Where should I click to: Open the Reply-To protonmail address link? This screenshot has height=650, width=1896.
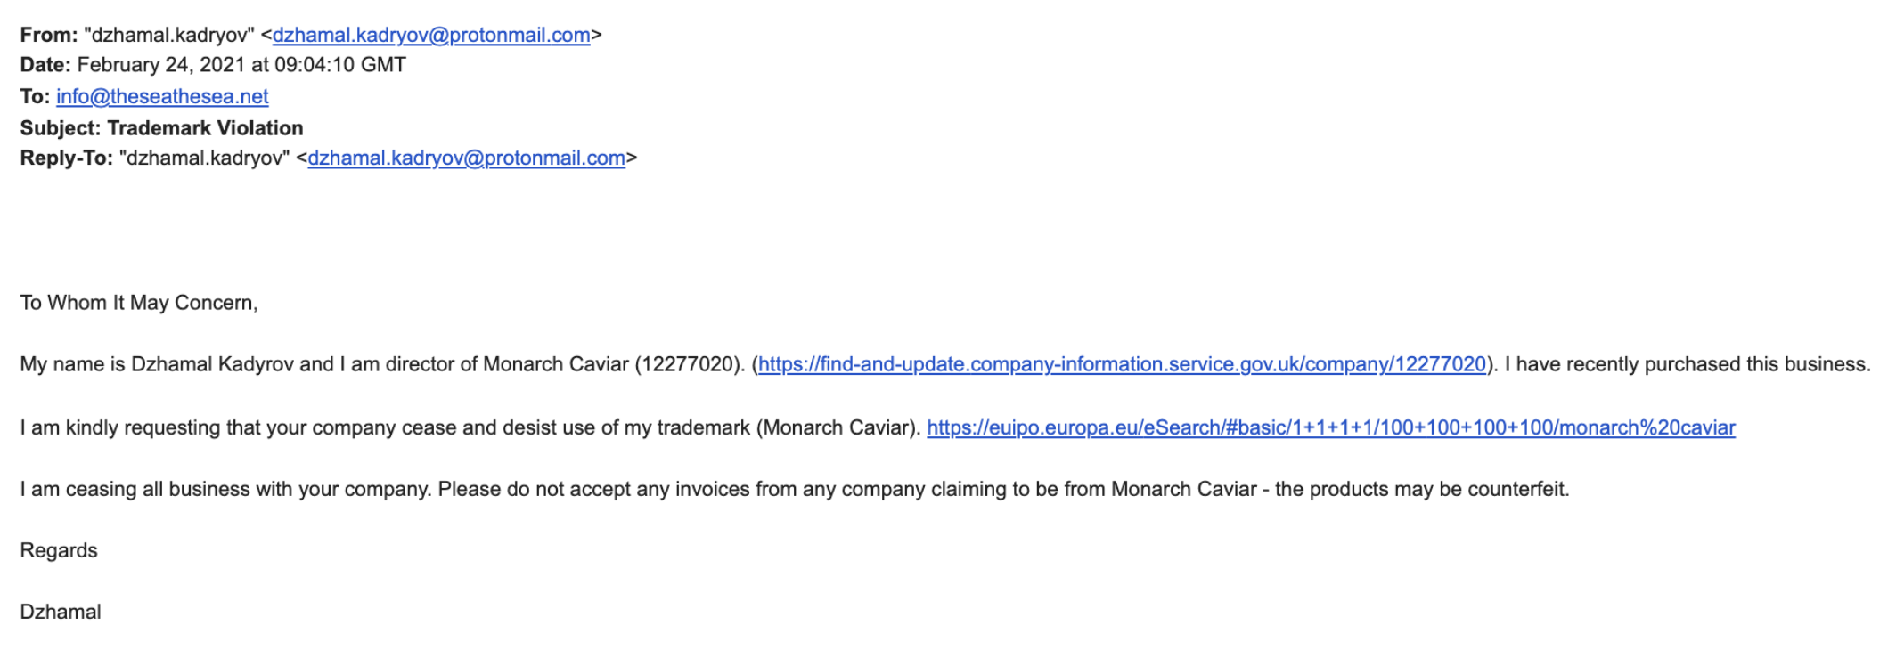(x=466, y=158)
